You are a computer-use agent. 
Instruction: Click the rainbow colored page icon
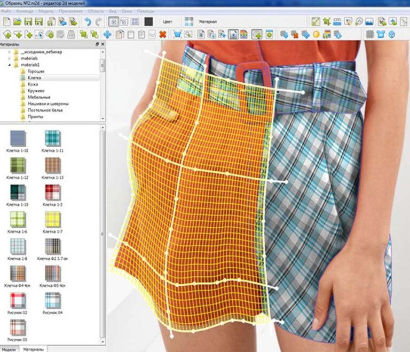[243, 34]
